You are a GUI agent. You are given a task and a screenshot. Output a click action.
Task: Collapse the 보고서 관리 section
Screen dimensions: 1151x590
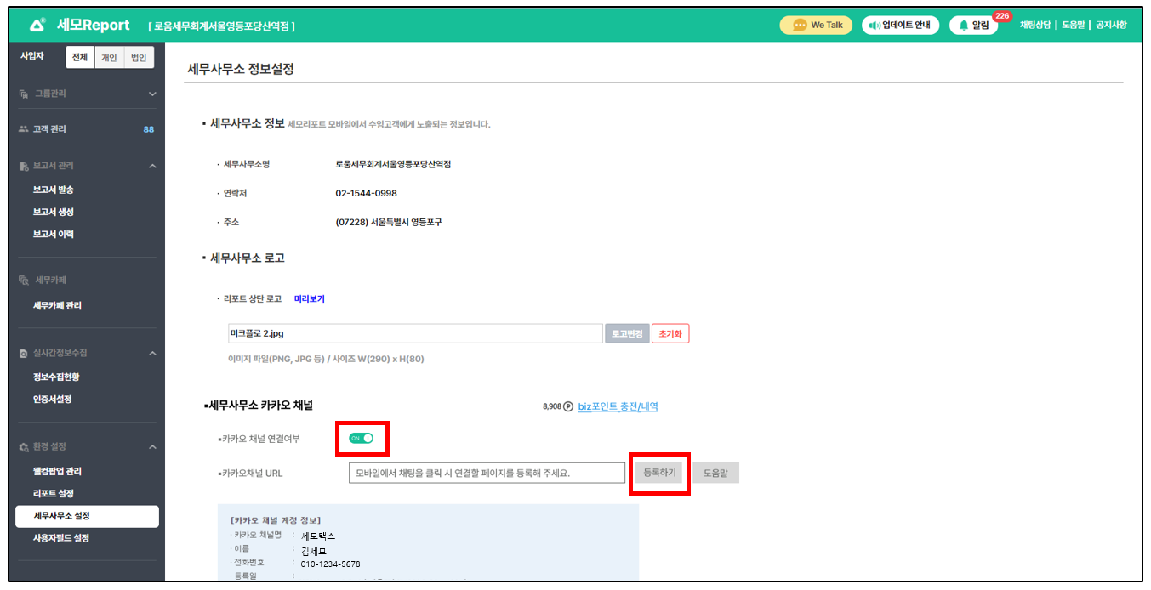click(152, 166)
